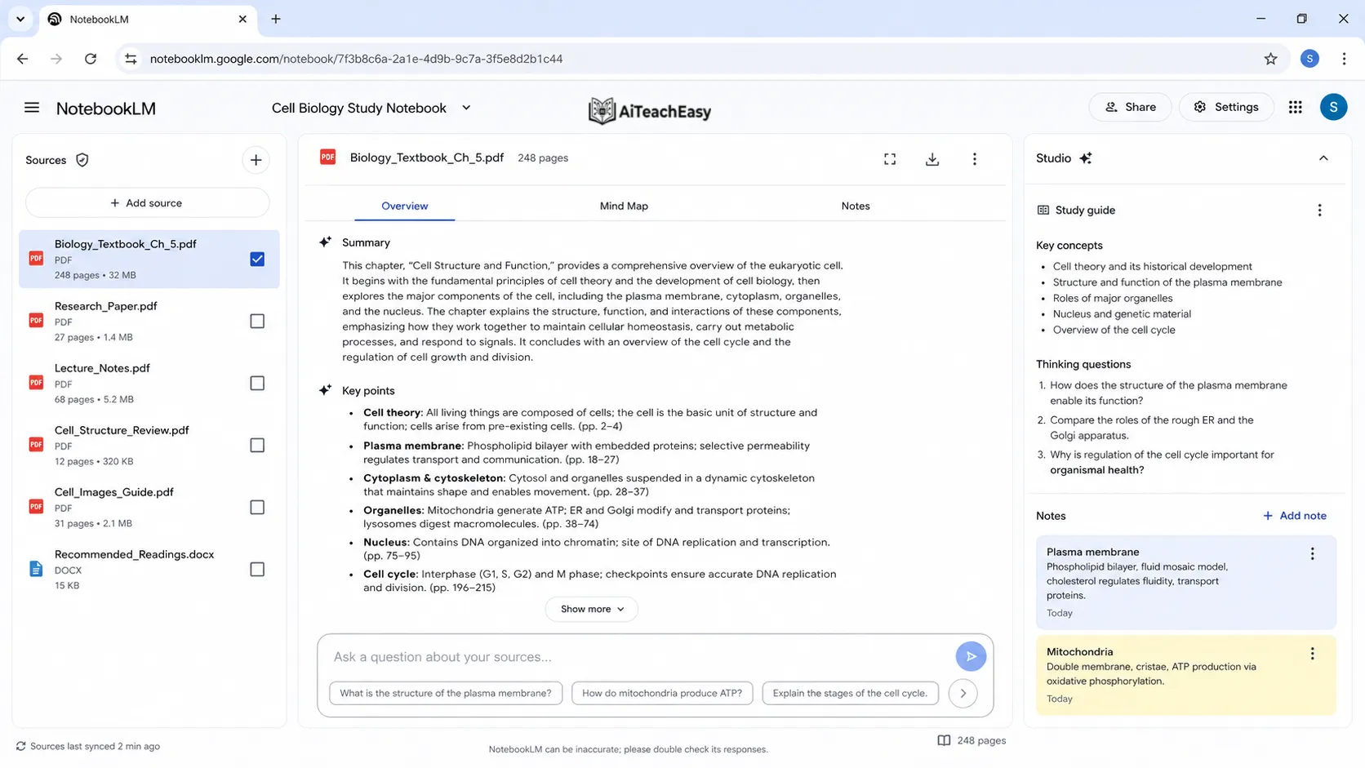Uncheck Biology_Textbook_Ch_5.pdf source
The image size is (1365, 768).
[x=257, y=259]
